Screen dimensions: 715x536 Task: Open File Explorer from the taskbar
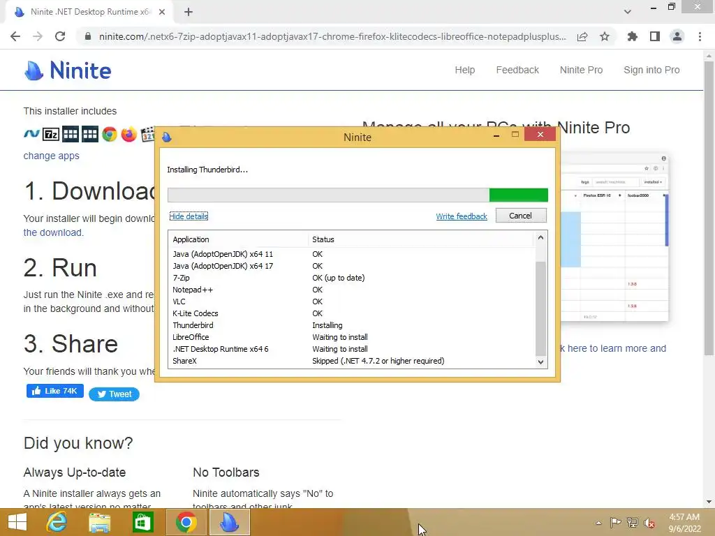[99, 522]
